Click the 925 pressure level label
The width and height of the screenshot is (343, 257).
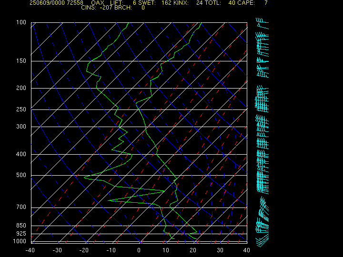(x=21, y=234)
